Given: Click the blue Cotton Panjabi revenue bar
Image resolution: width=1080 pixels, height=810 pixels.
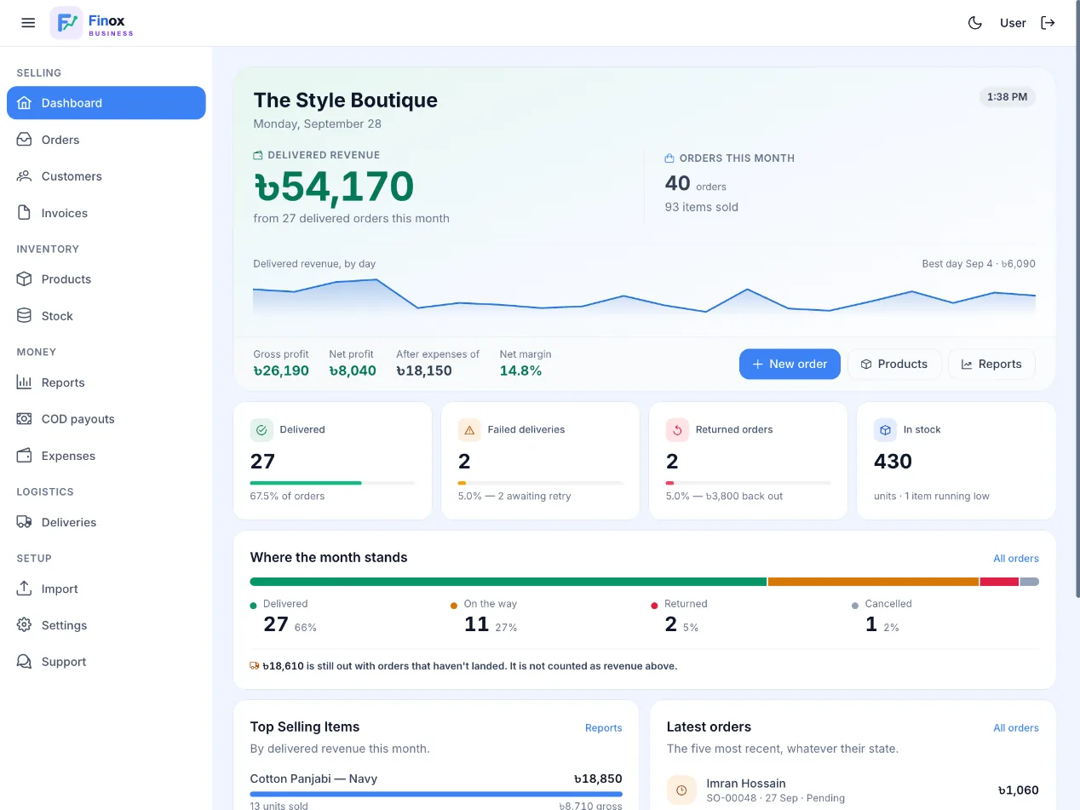Looking at the screenshot, I should [436, 794].
